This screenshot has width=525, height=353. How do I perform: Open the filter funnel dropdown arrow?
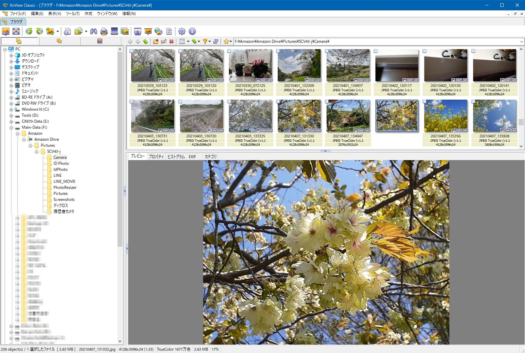tap(210, 41)
